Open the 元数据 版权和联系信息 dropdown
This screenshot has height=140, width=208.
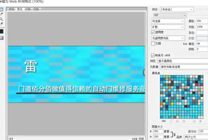tap(184, 67)
